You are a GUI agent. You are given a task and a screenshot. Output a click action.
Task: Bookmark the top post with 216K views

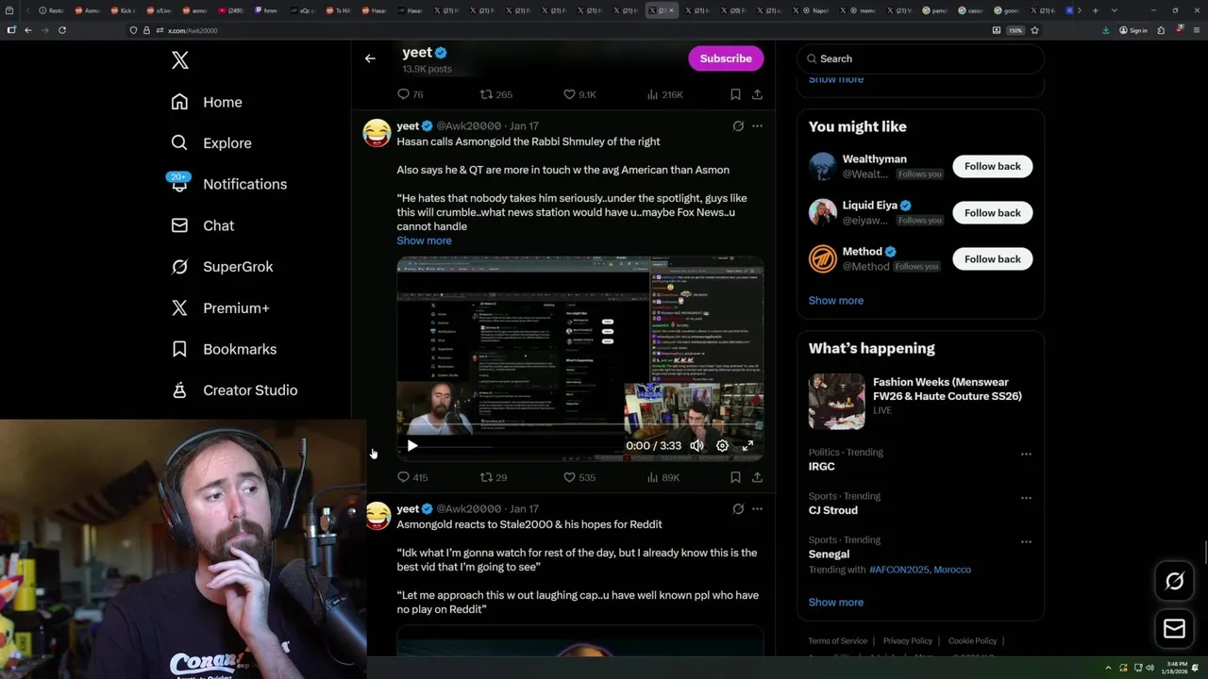[735, 94]
